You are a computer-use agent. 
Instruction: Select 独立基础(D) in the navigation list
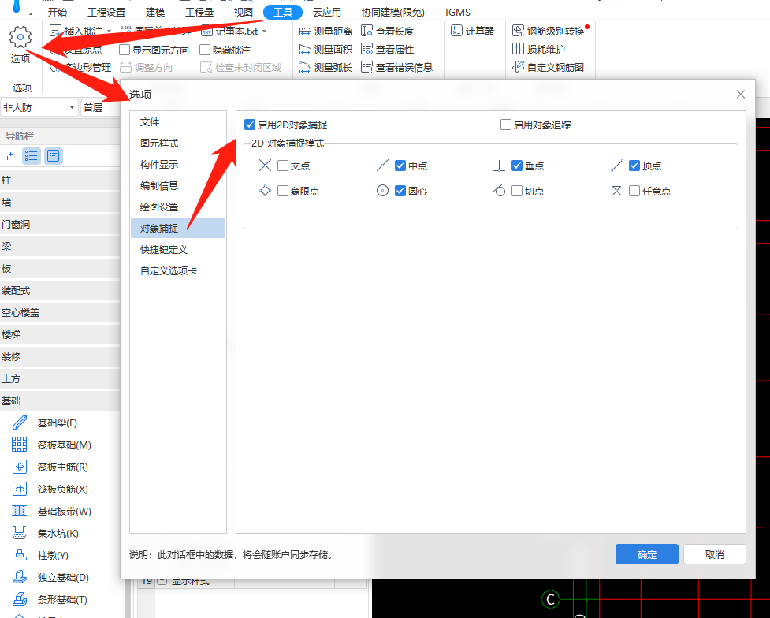pyautogui.click(x=50, y=578)
